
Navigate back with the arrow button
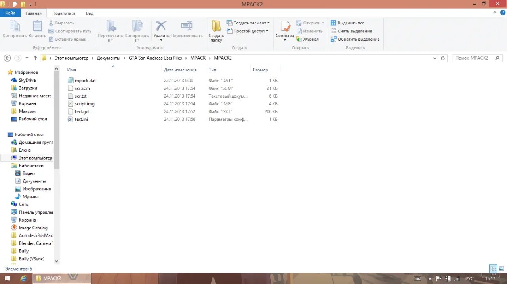point(7,58)
